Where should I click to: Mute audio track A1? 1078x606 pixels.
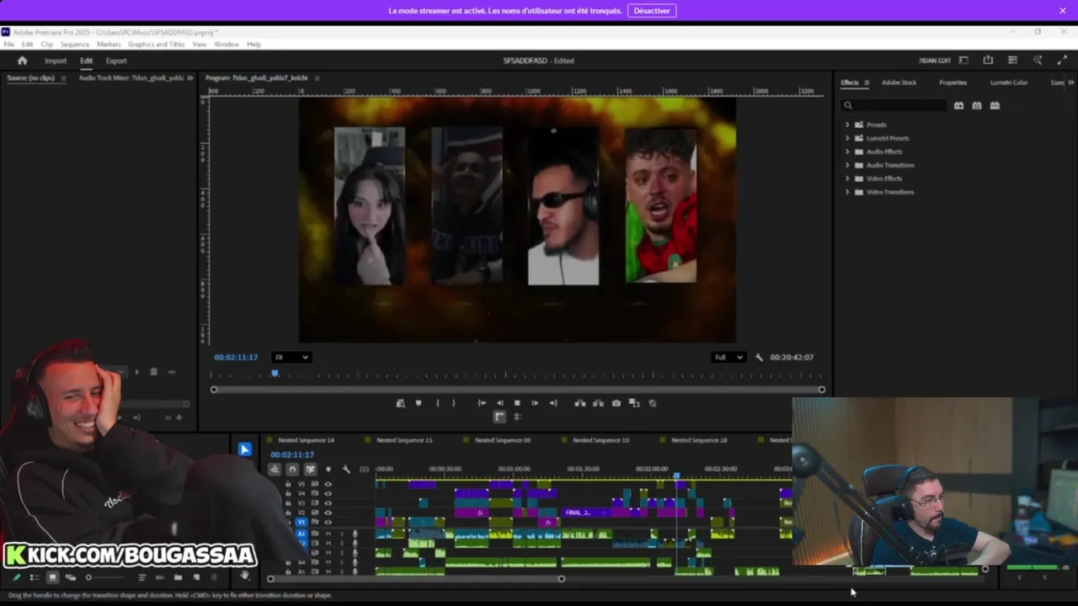[x=329, y=534]
